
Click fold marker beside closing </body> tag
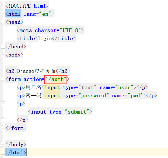coord(3,144)
